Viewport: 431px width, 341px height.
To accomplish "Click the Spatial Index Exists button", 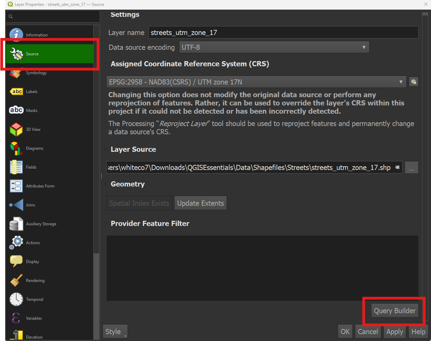I will [139, 203].
